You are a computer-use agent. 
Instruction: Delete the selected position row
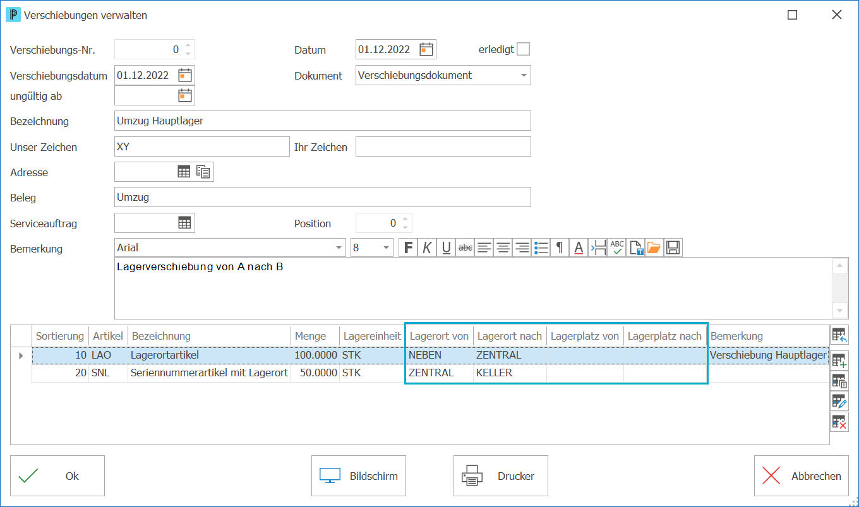pyautogui.click(x=839, y=422)
